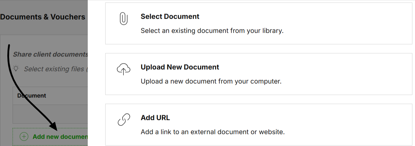The height and width of the screenshot is (146, 415).
Task: Click the paperclip icon for Select Document
Action: [x=124, y=19]
